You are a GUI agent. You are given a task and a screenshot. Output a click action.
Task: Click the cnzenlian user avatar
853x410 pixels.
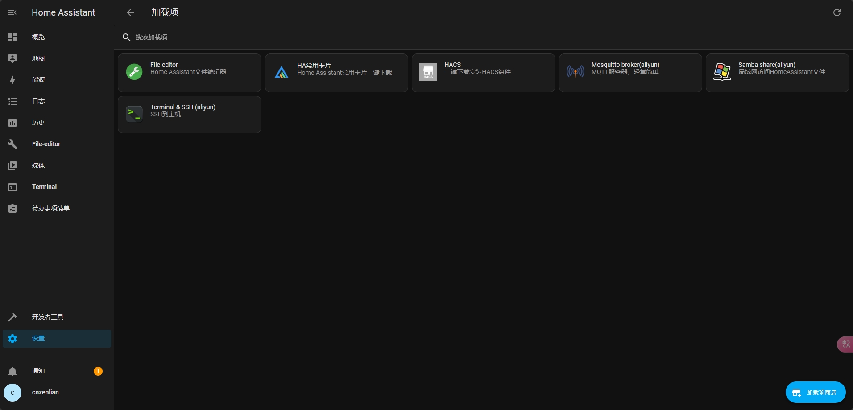click(x=12, y=393)
